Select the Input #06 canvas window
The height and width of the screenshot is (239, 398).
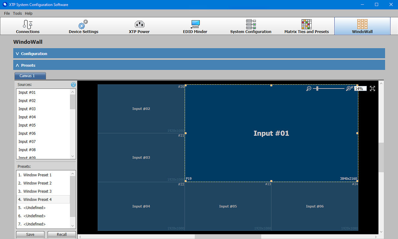click(315, 206)
